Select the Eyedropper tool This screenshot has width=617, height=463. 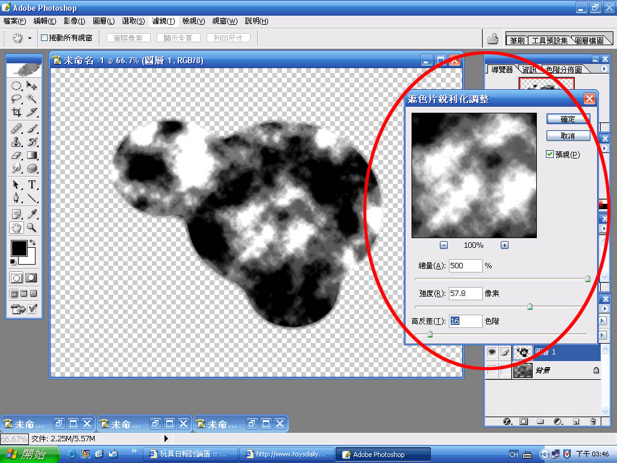click(x=32, y=214)
